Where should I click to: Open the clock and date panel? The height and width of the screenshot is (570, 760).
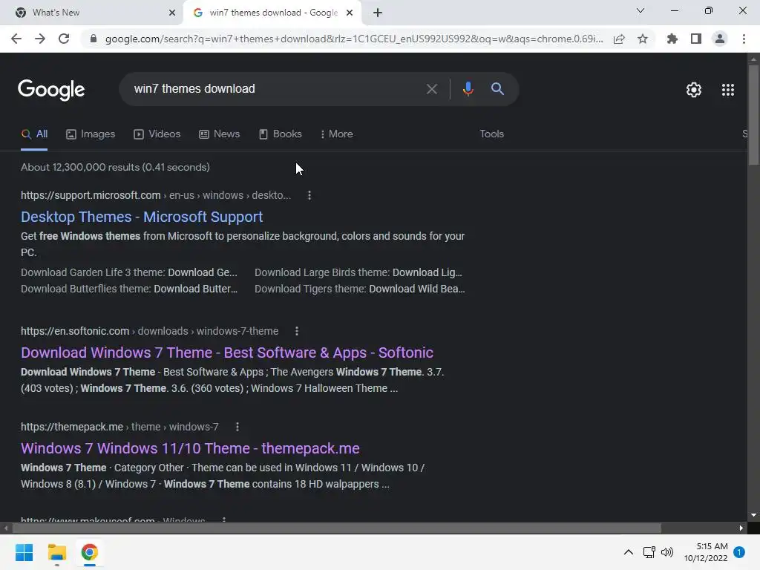pyautogui.click(x=706, y=552)
